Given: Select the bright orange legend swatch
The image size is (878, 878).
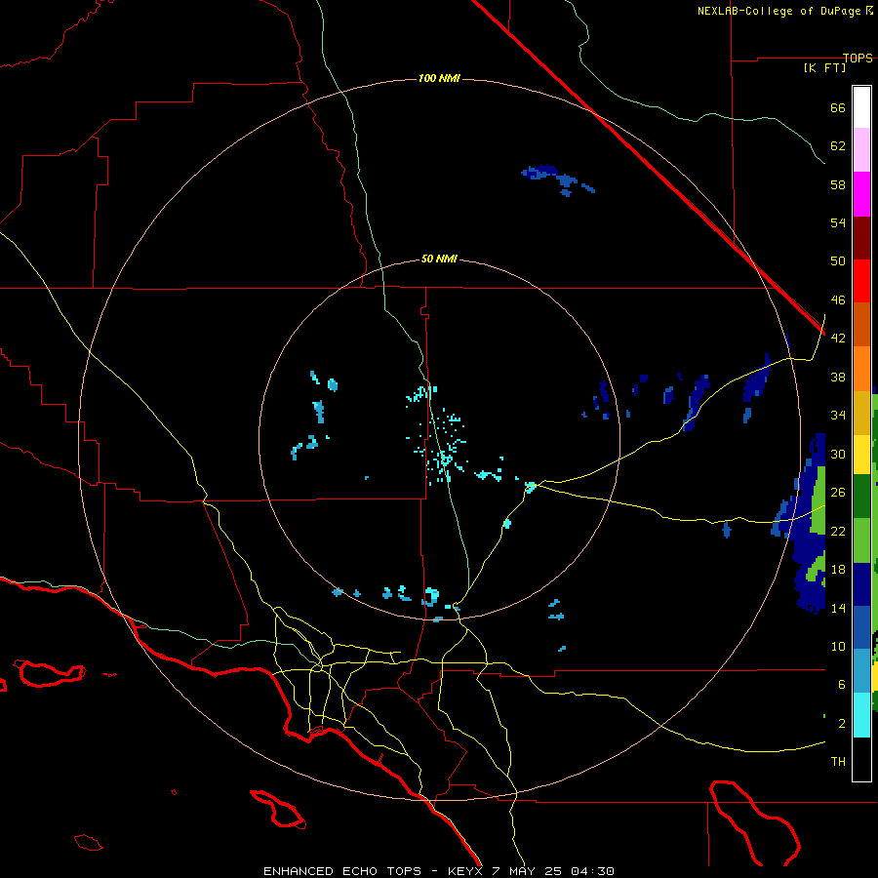Looking at the screenshot, I should pyautogui.click(x=861, y=369).
